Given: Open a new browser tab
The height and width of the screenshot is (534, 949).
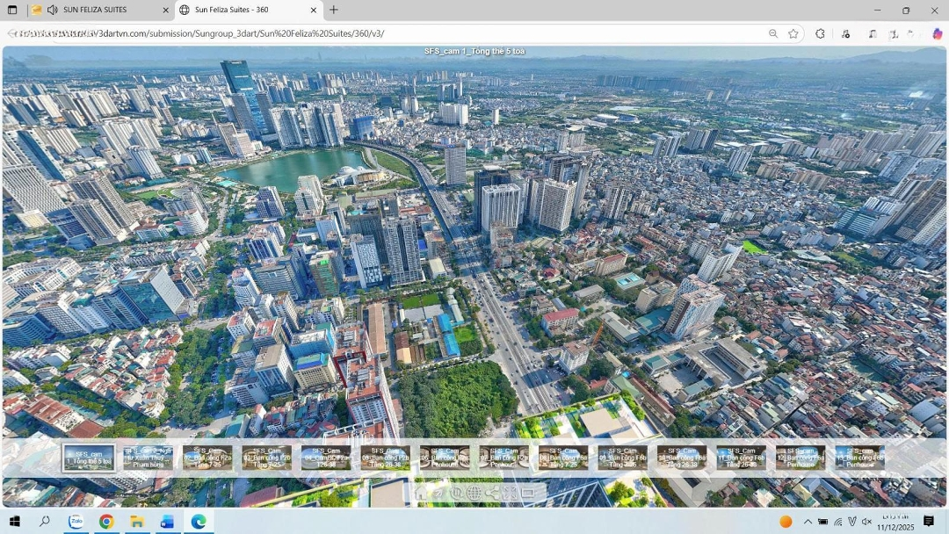Looking at the screenshot, I should [x=334, y=11].
